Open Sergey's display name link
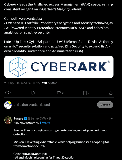This screenshot has width=122, height=160. click(18, 118)
